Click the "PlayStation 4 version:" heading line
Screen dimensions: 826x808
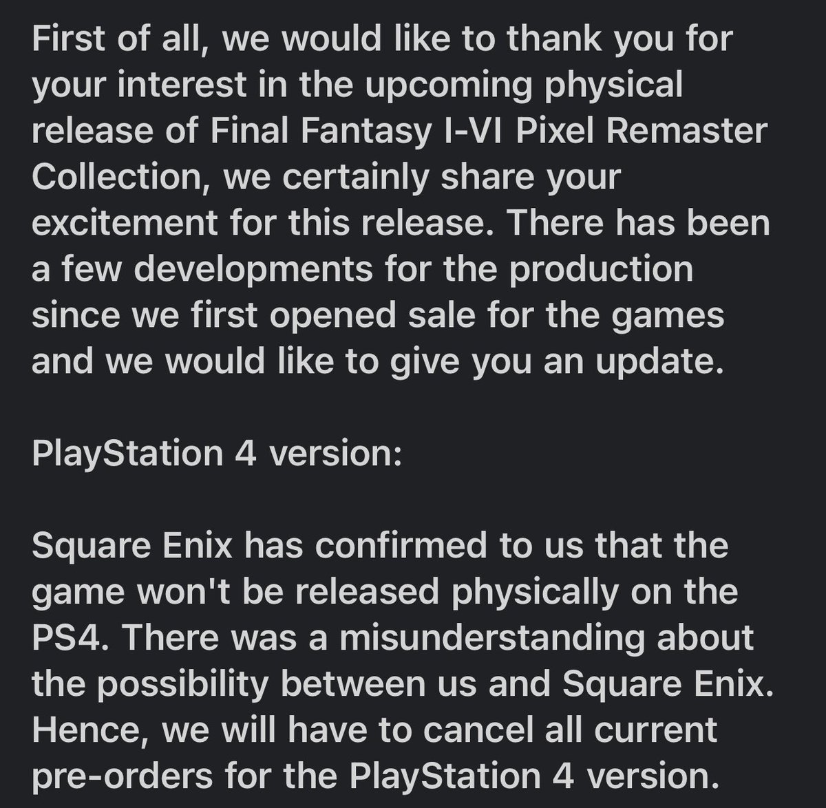tap(216, 454)
